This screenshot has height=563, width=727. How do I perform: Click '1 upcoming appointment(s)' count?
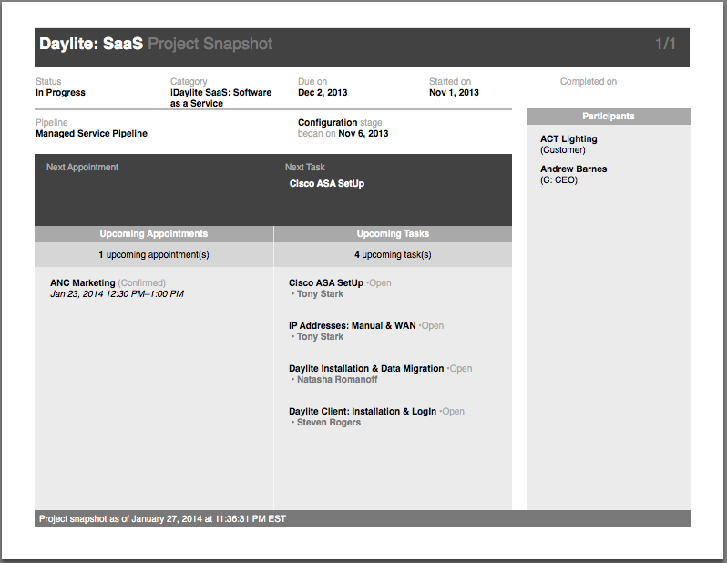click(154, 254)
